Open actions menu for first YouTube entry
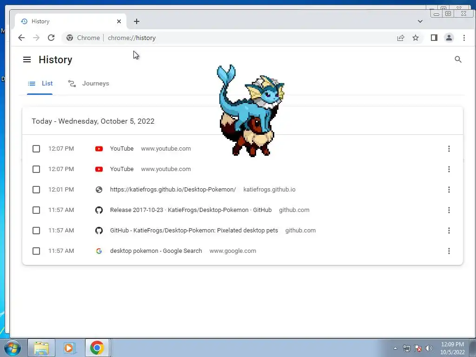Image resolution: width=476 pixels, height=357 pixels. [x=449, y=149]
